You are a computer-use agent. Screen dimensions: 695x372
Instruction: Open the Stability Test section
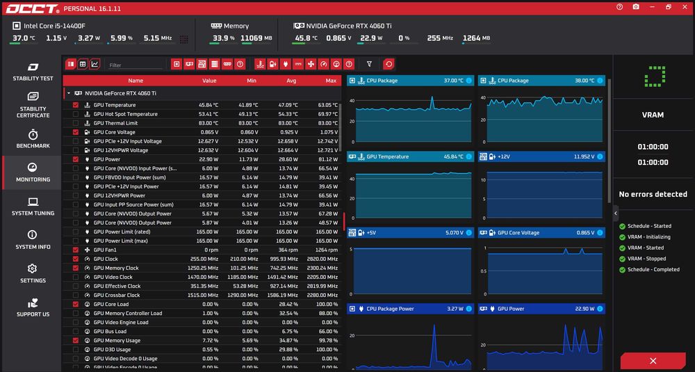[33, 72]
